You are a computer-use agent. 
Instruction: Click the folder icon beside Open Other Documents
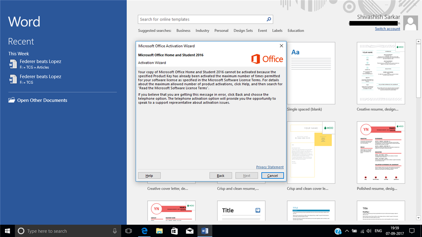12,100
